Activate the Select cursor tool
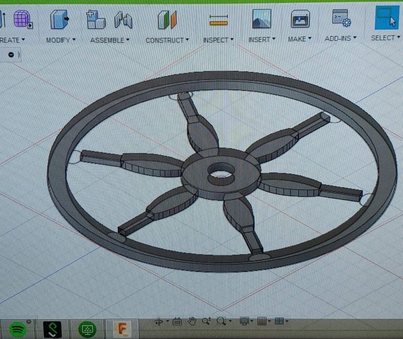The image size is (403, 339). pyautogui.click(x=386, y=18)
